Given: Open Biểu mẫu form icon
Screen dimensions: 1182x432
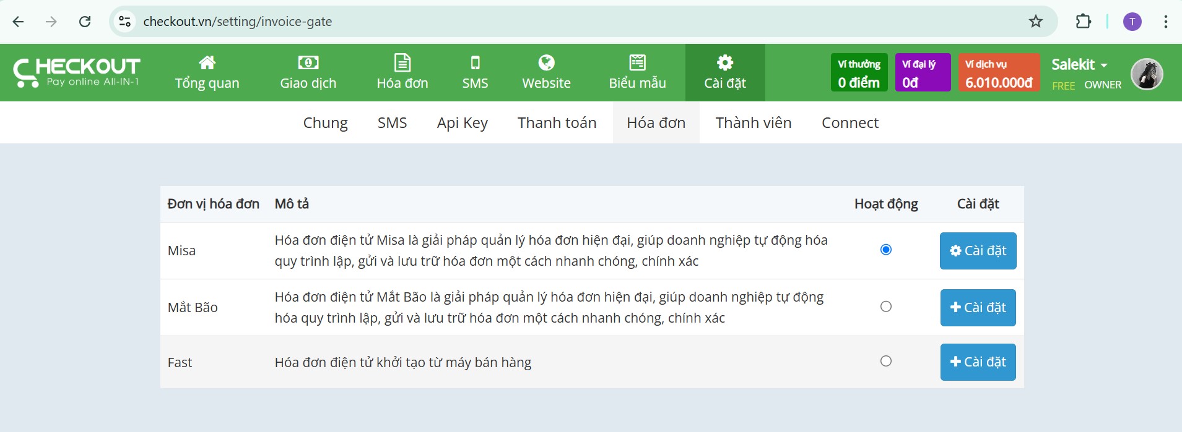Looking at the screenshot, I should 637,62.
